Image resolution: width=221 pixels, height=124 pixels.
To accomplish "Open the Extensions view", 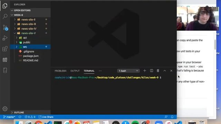I will point(5,49).
